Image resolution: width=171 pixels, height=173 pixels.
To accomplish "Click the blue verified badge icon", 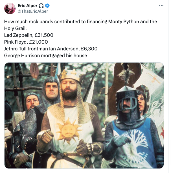I will coord(47,6).
